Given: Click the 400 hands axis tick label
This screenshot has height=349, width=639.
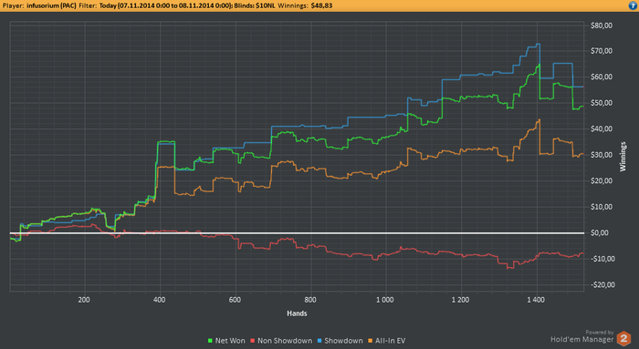Looking at the screenshot, I should (x=160, y=300).
